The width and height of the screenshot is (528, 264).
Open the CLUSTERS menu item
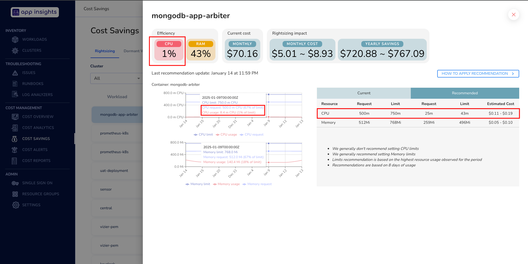[x=32, y=51]
